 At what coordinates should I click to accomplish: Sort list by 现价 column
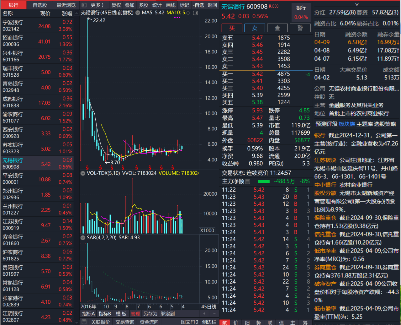pyautogui.click(x=45, y=14)
